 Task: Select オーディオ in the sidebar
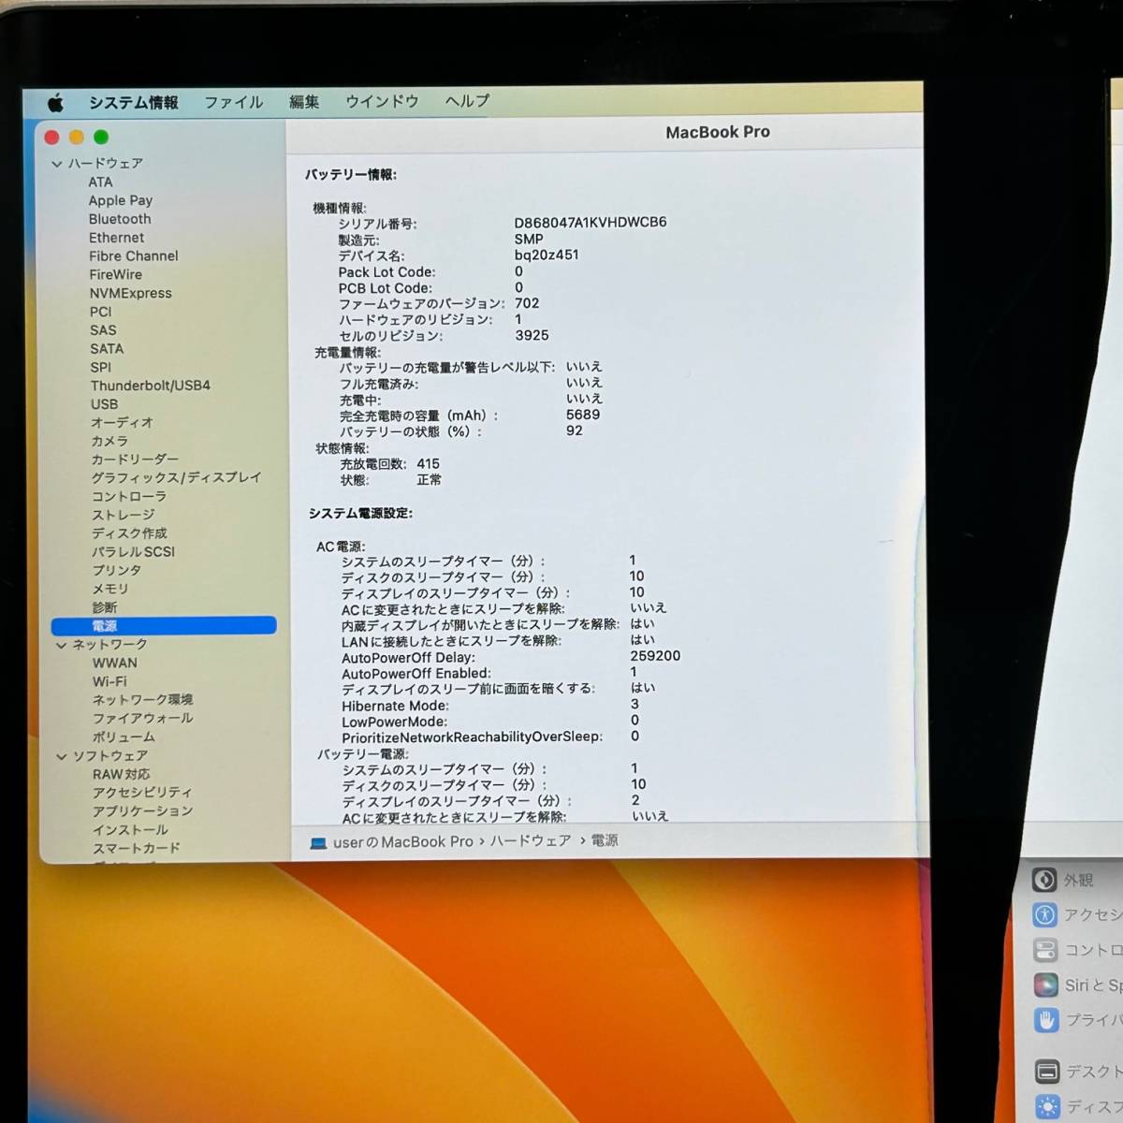click(x=122, y=423)
